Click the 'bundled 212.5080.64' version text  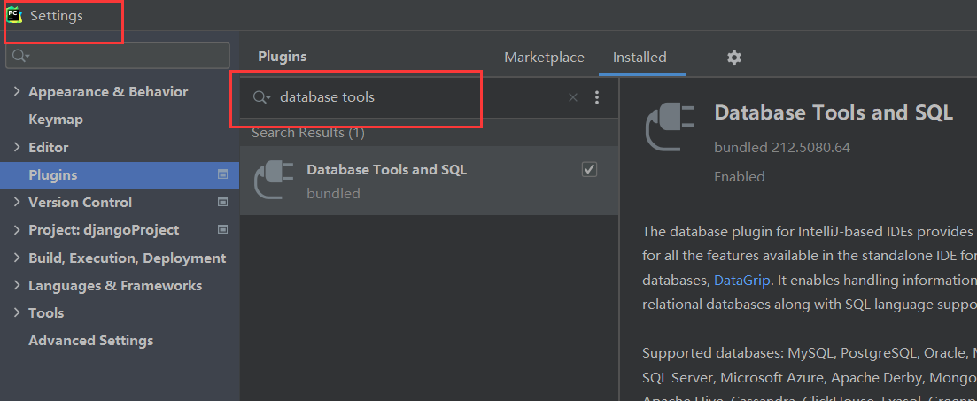click(x=782, y=148)
